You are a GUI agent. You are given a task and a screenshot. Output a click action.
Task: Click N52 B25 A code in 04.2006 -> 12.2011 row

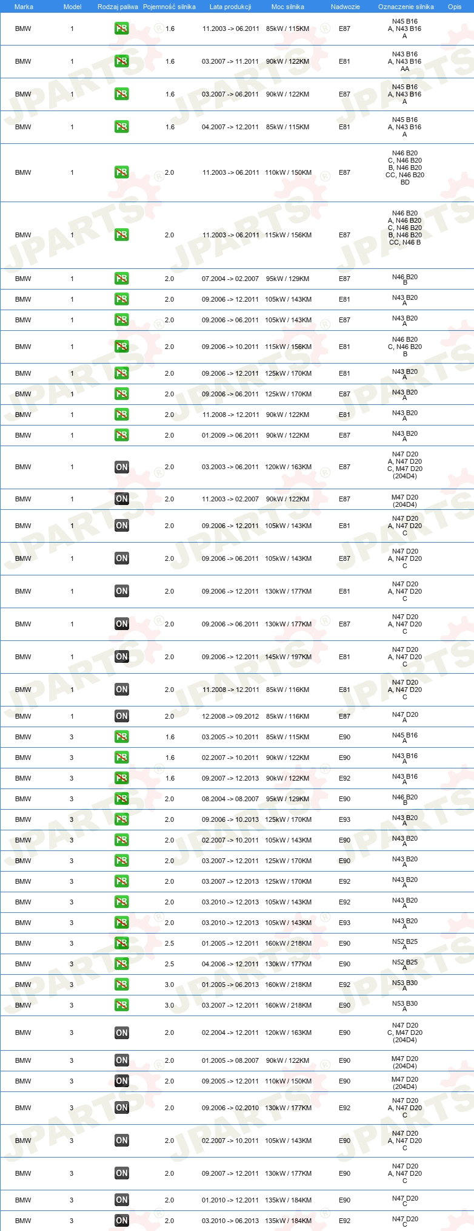pos(405,965)
